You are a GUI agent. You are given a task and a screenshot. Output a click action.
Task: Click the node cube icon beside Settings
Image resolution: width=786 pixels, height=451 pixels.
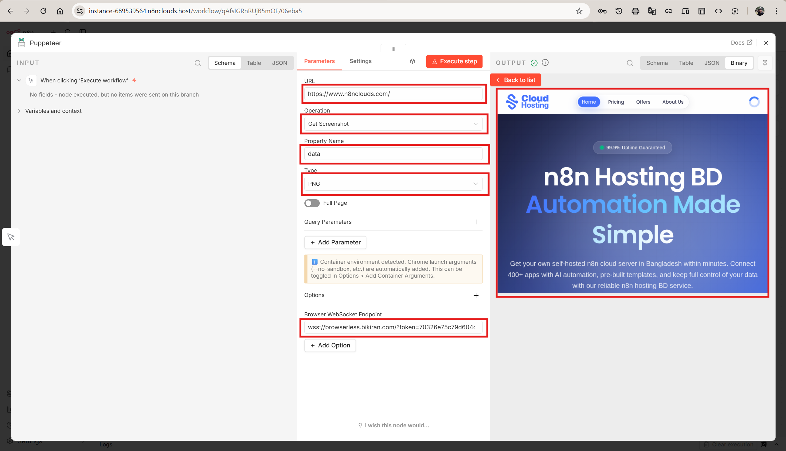pos(413,61)
